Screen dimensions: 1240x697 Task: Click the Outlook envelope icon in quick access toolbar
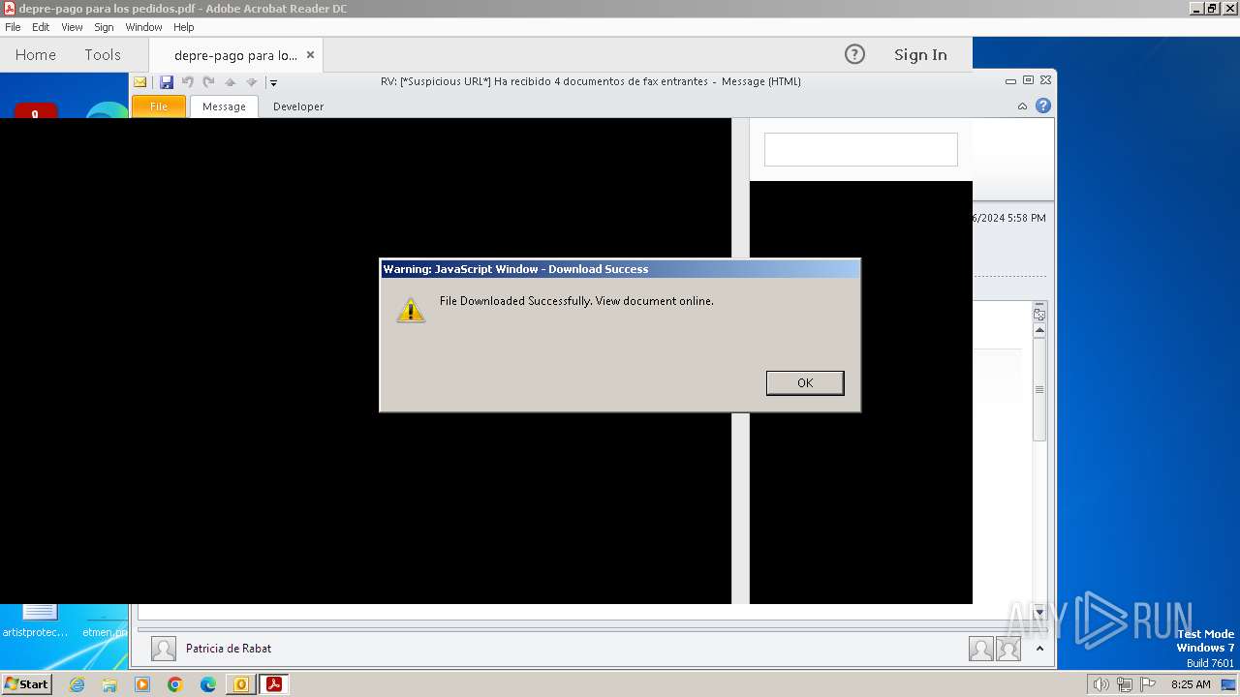click(140, 82)
